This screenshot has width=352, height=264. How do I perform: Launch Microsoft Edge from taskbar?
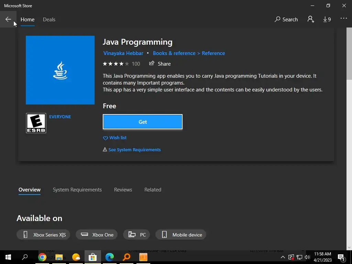click(110, 257)
